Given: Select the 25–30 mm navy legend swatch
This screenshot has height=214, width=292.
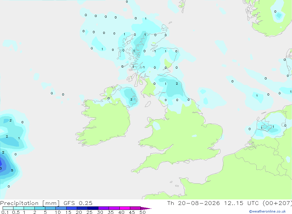Looking at the screenshot, I should point(93,208).
